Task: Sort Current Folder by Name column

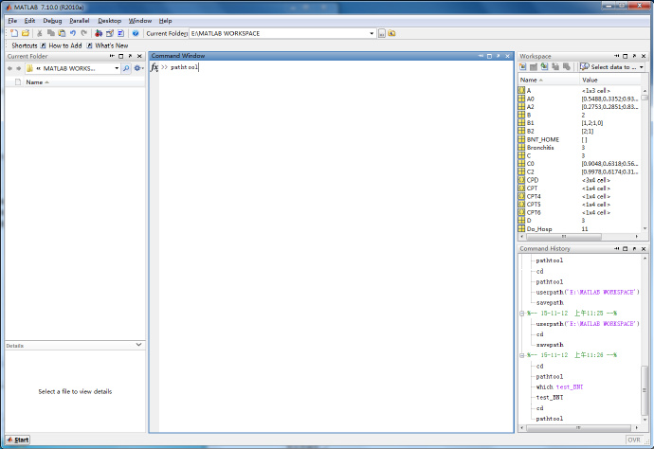Action: tap(38, 82)
